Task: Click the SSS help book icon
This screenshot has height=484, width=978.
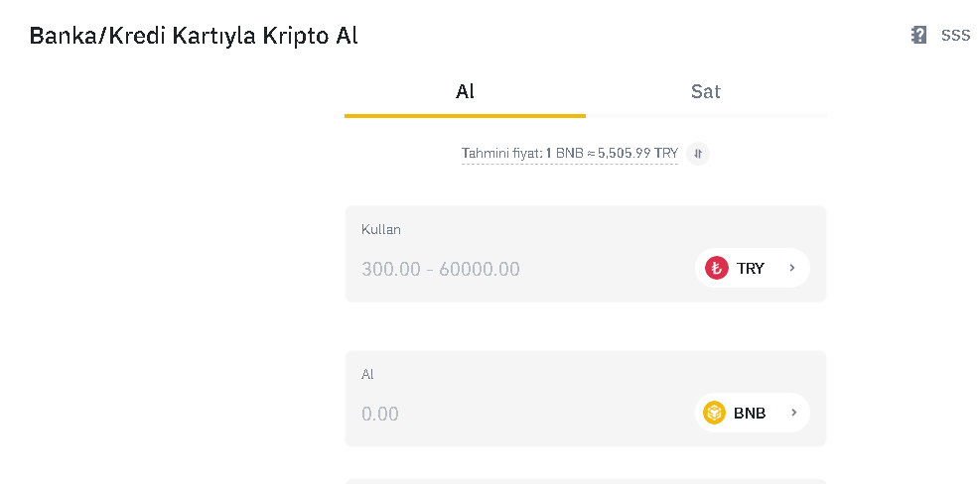Action: tap(918, 35)
